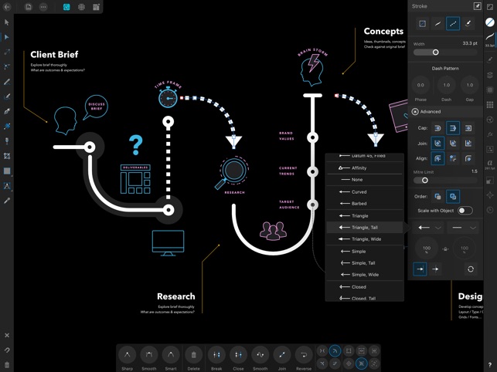Viewport: 497px width, 372px height.
Task: Open the end arrowhead dropdown
Action: pyautogui.click(x=464, y=228)
